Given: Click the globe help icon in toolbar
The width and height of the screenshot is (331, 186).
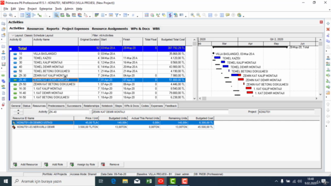Looking at the screenshot, I should point(239,15).
